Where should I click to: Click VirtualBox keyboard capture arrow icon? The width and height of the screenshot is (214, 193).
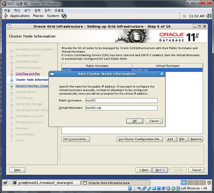coord(178,188)
